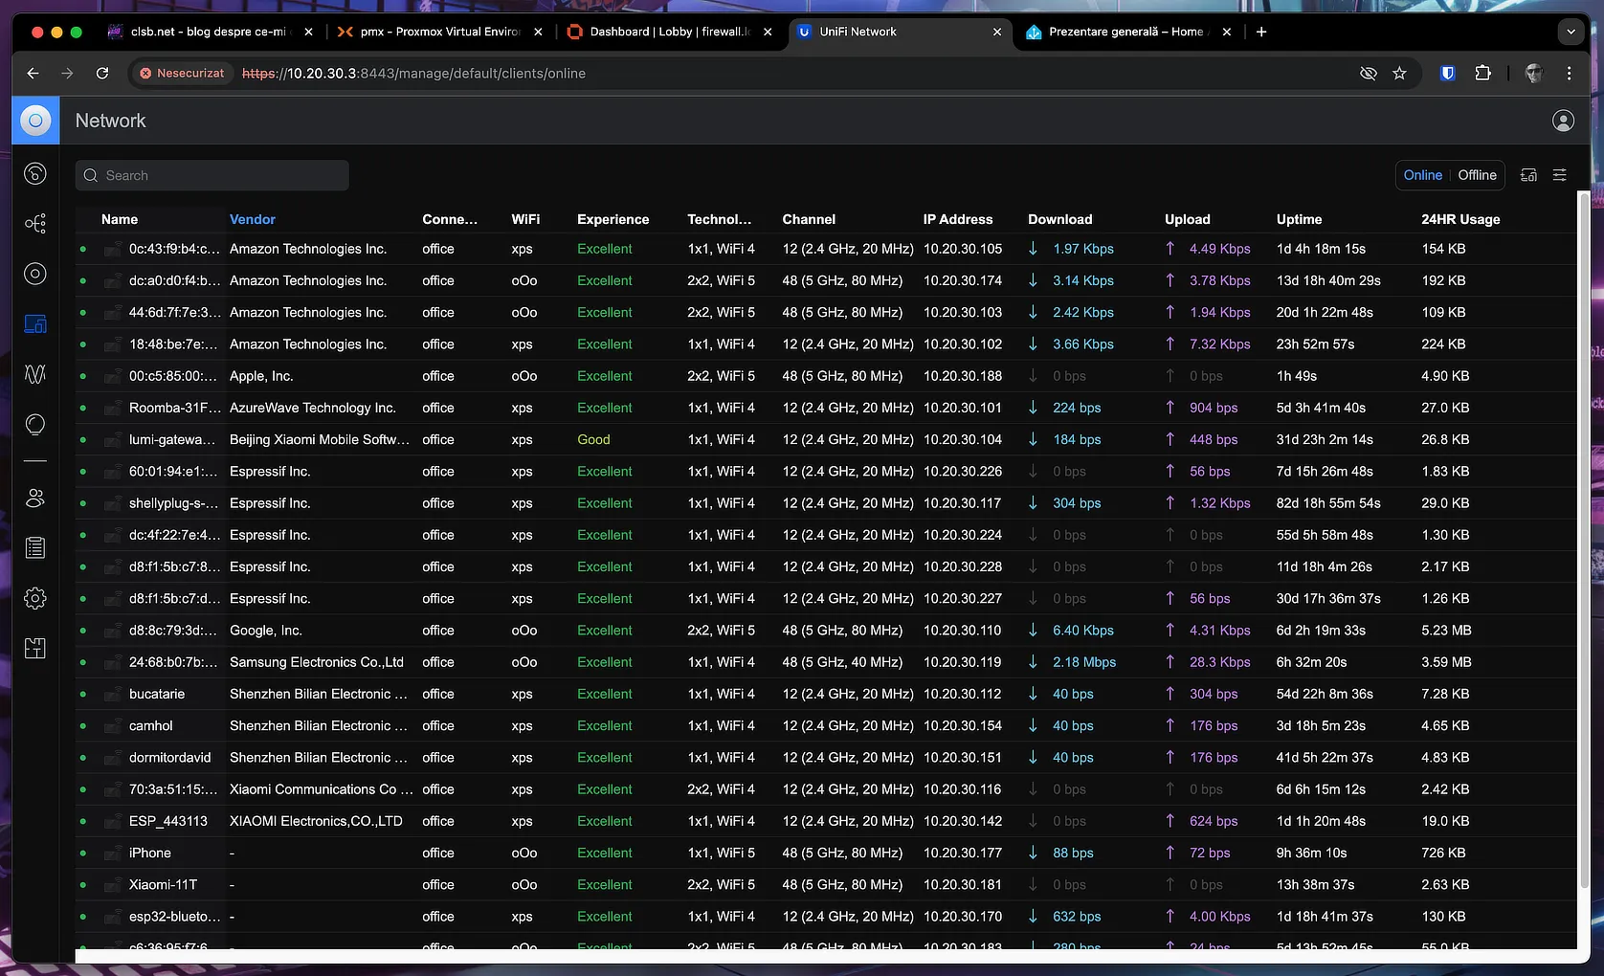Viewport: 1604px width, 976px height.
Task: Open the Topology icon in the sidebar
Action: click(x=35, y=224)
